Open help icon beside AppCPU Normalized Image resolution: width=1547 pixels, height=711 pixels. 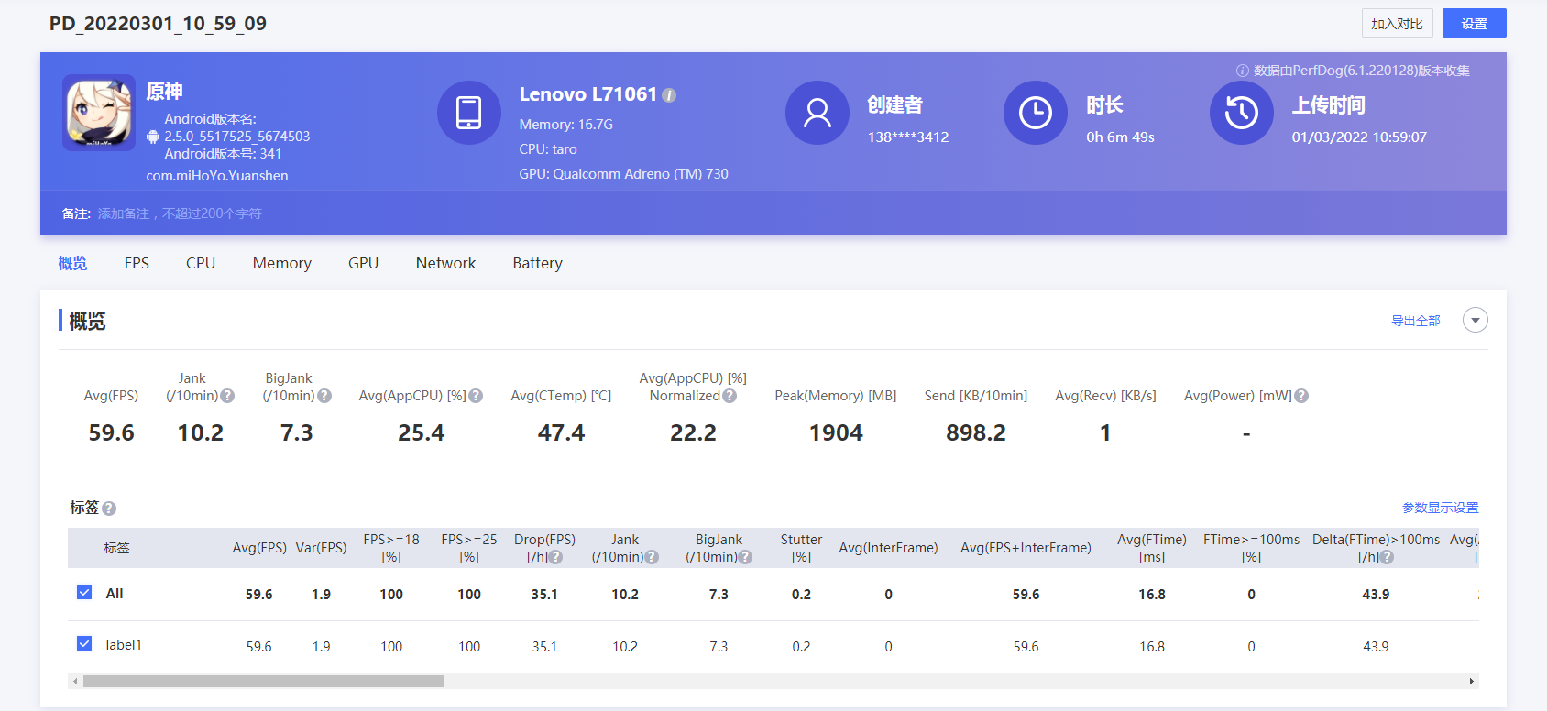coord(730,396)
